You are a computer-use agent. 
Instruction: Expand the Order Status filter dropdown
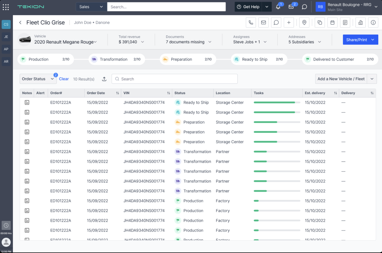pyautogui.click(x=38, y=79)
